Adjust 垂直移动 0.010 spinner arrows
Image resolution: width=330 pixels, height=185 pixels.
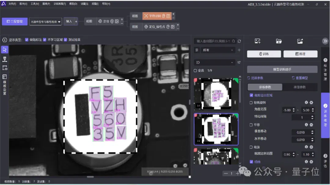click(312, 132)
